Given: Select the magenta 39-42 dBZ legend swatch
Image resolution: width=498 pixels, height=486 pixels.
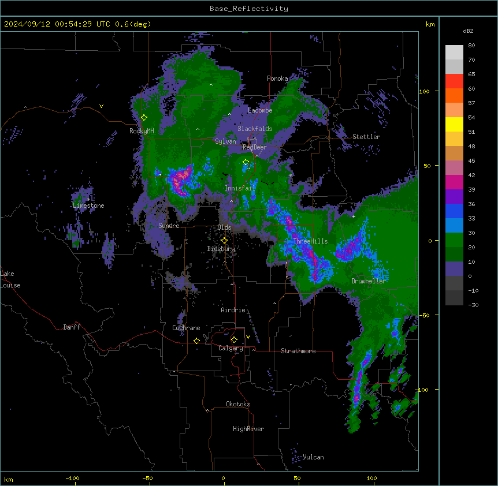Looking at the screenshot, I should point(454,182).
